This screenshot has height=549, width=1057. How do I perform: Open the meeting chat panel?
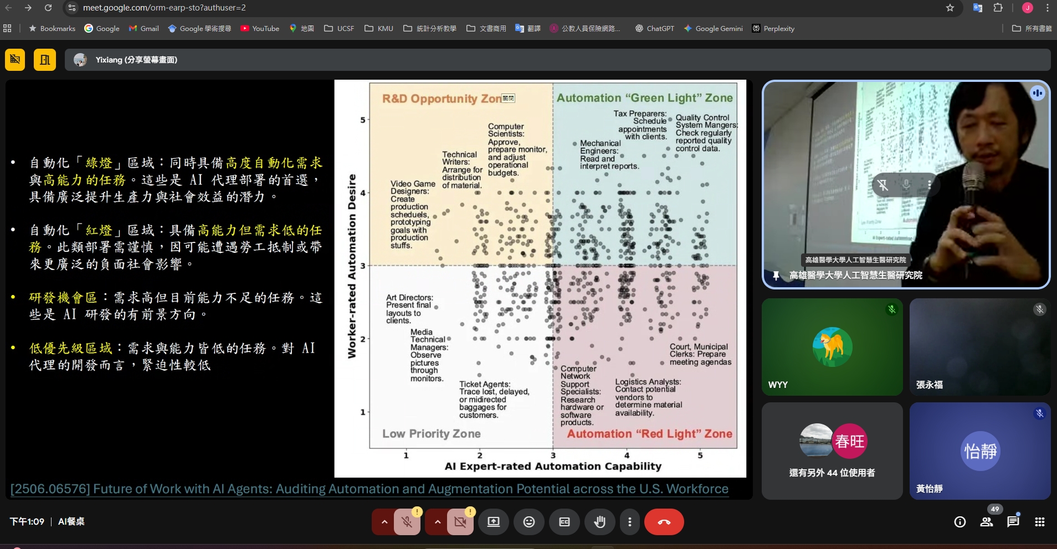[1013, 521]
